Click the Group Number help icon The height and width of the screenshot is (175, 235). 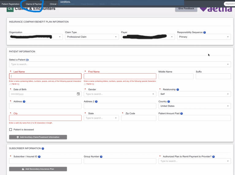(101, 157)
